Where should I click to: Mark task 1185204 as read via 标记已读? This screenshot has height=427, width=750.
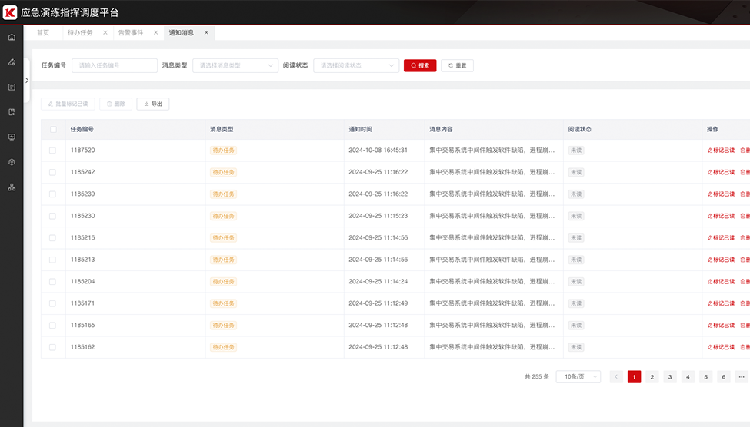[721, 281]
